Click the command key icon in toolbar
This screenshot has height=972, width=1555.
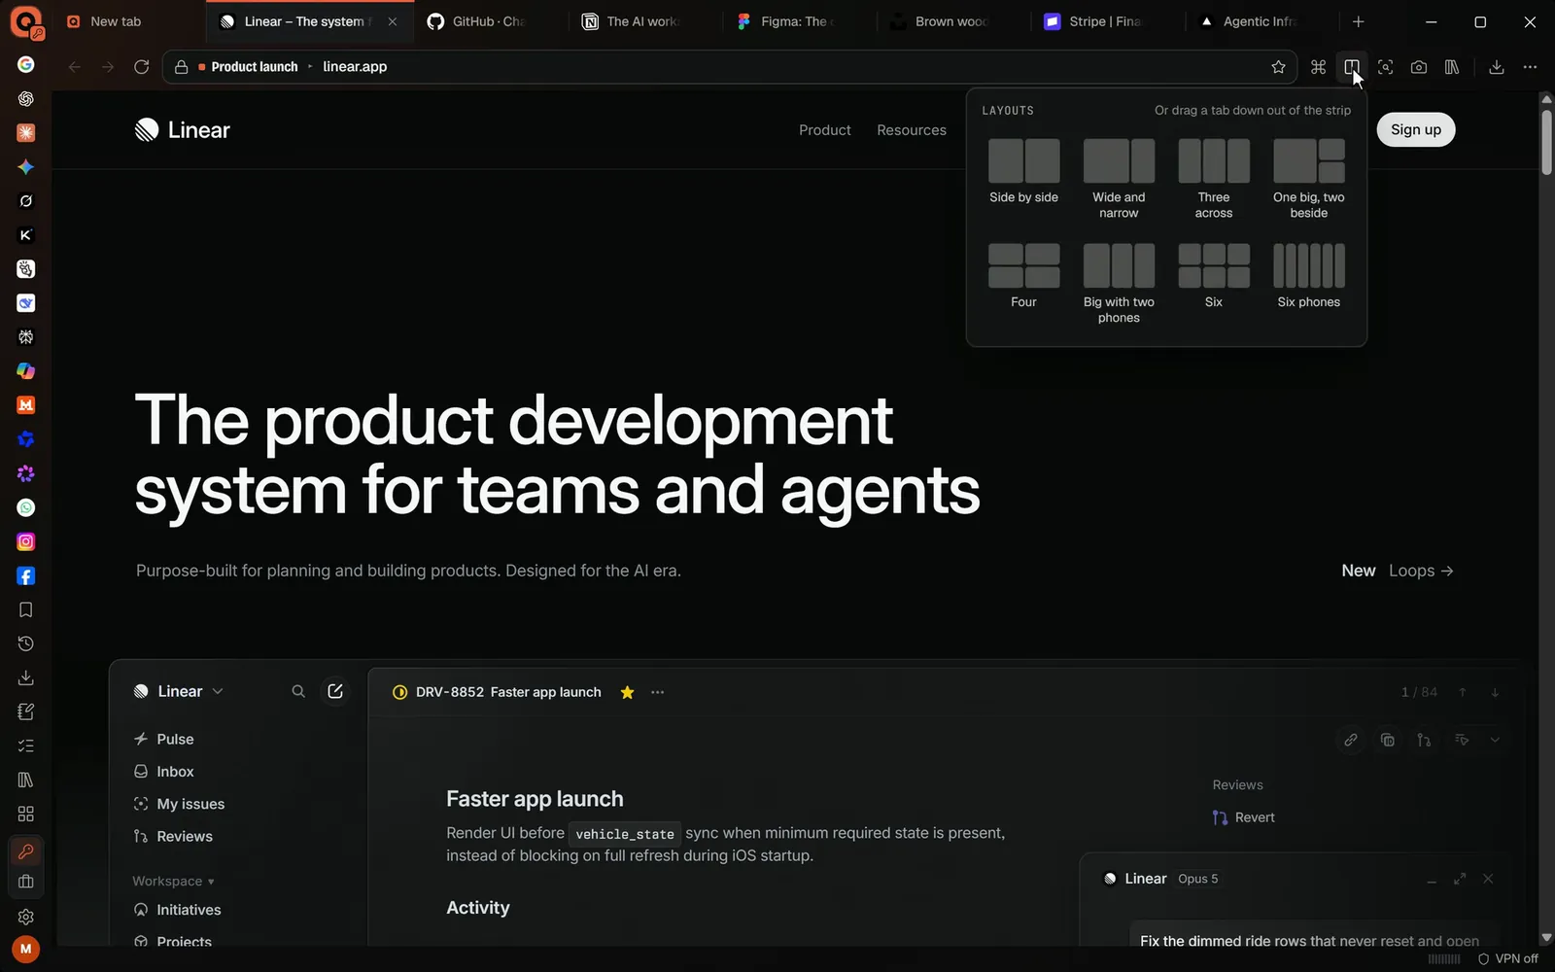[x=1318, y=67]
